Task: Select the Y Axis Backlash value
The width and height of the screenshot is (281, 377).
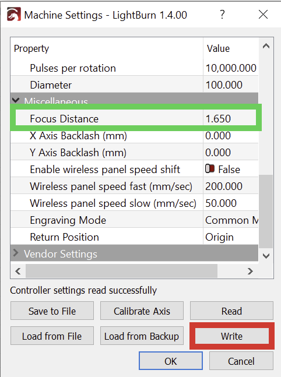Action: point(218,153)
